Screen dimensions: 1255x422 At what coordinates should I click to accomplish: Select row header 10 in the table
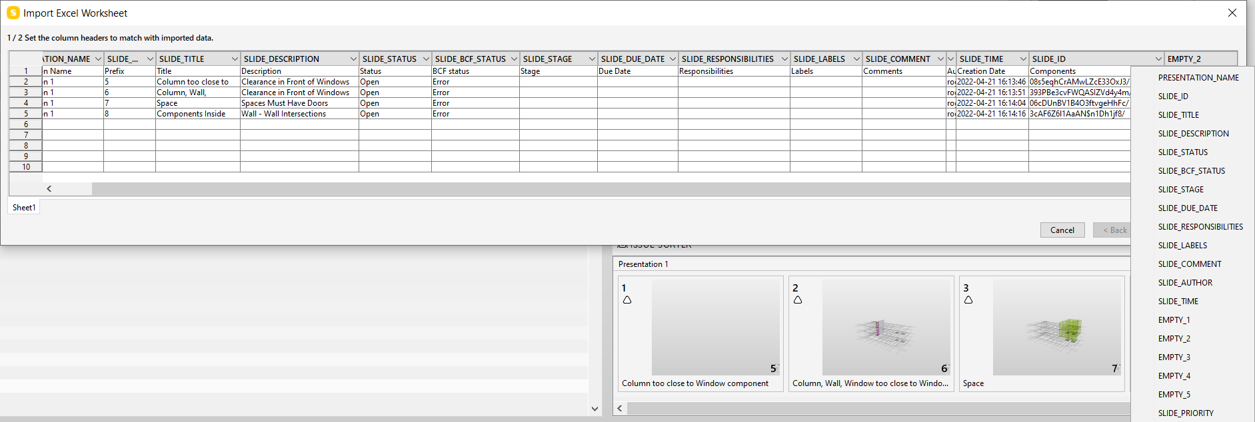click(x=26, y=167)
